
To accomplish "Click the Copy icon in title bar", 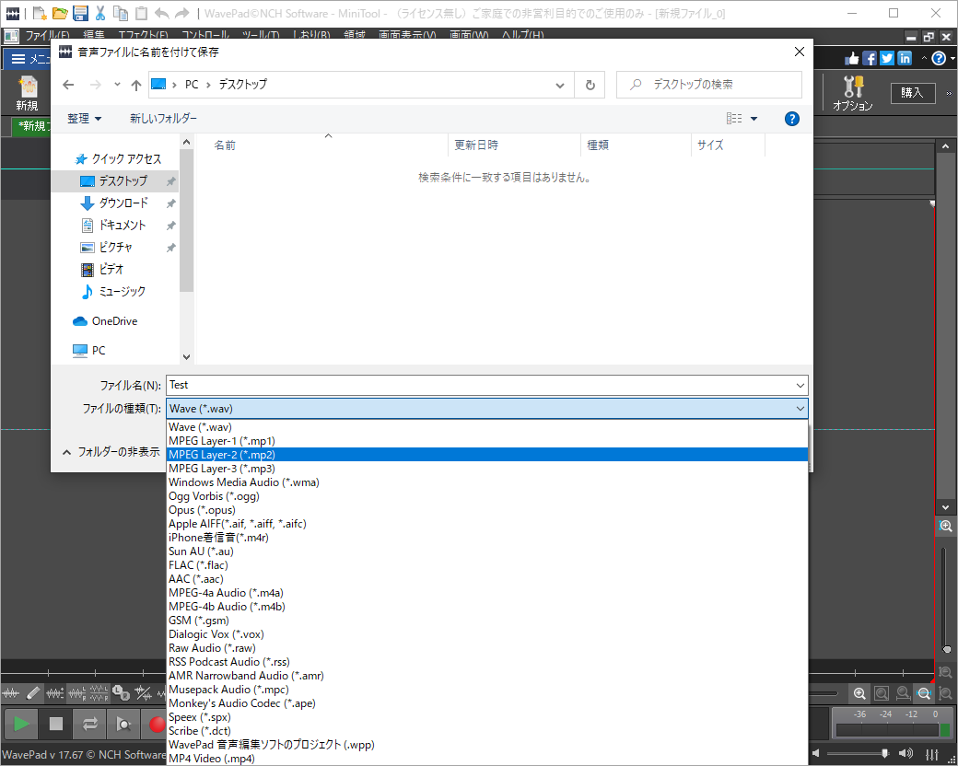I will pyautogui.click(x=121, y=13).
